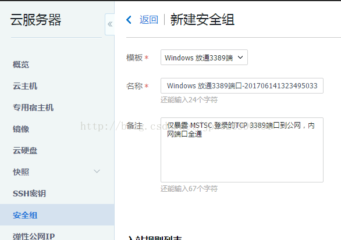Click the 备注 remarks text area

click(x=242, y=150)
